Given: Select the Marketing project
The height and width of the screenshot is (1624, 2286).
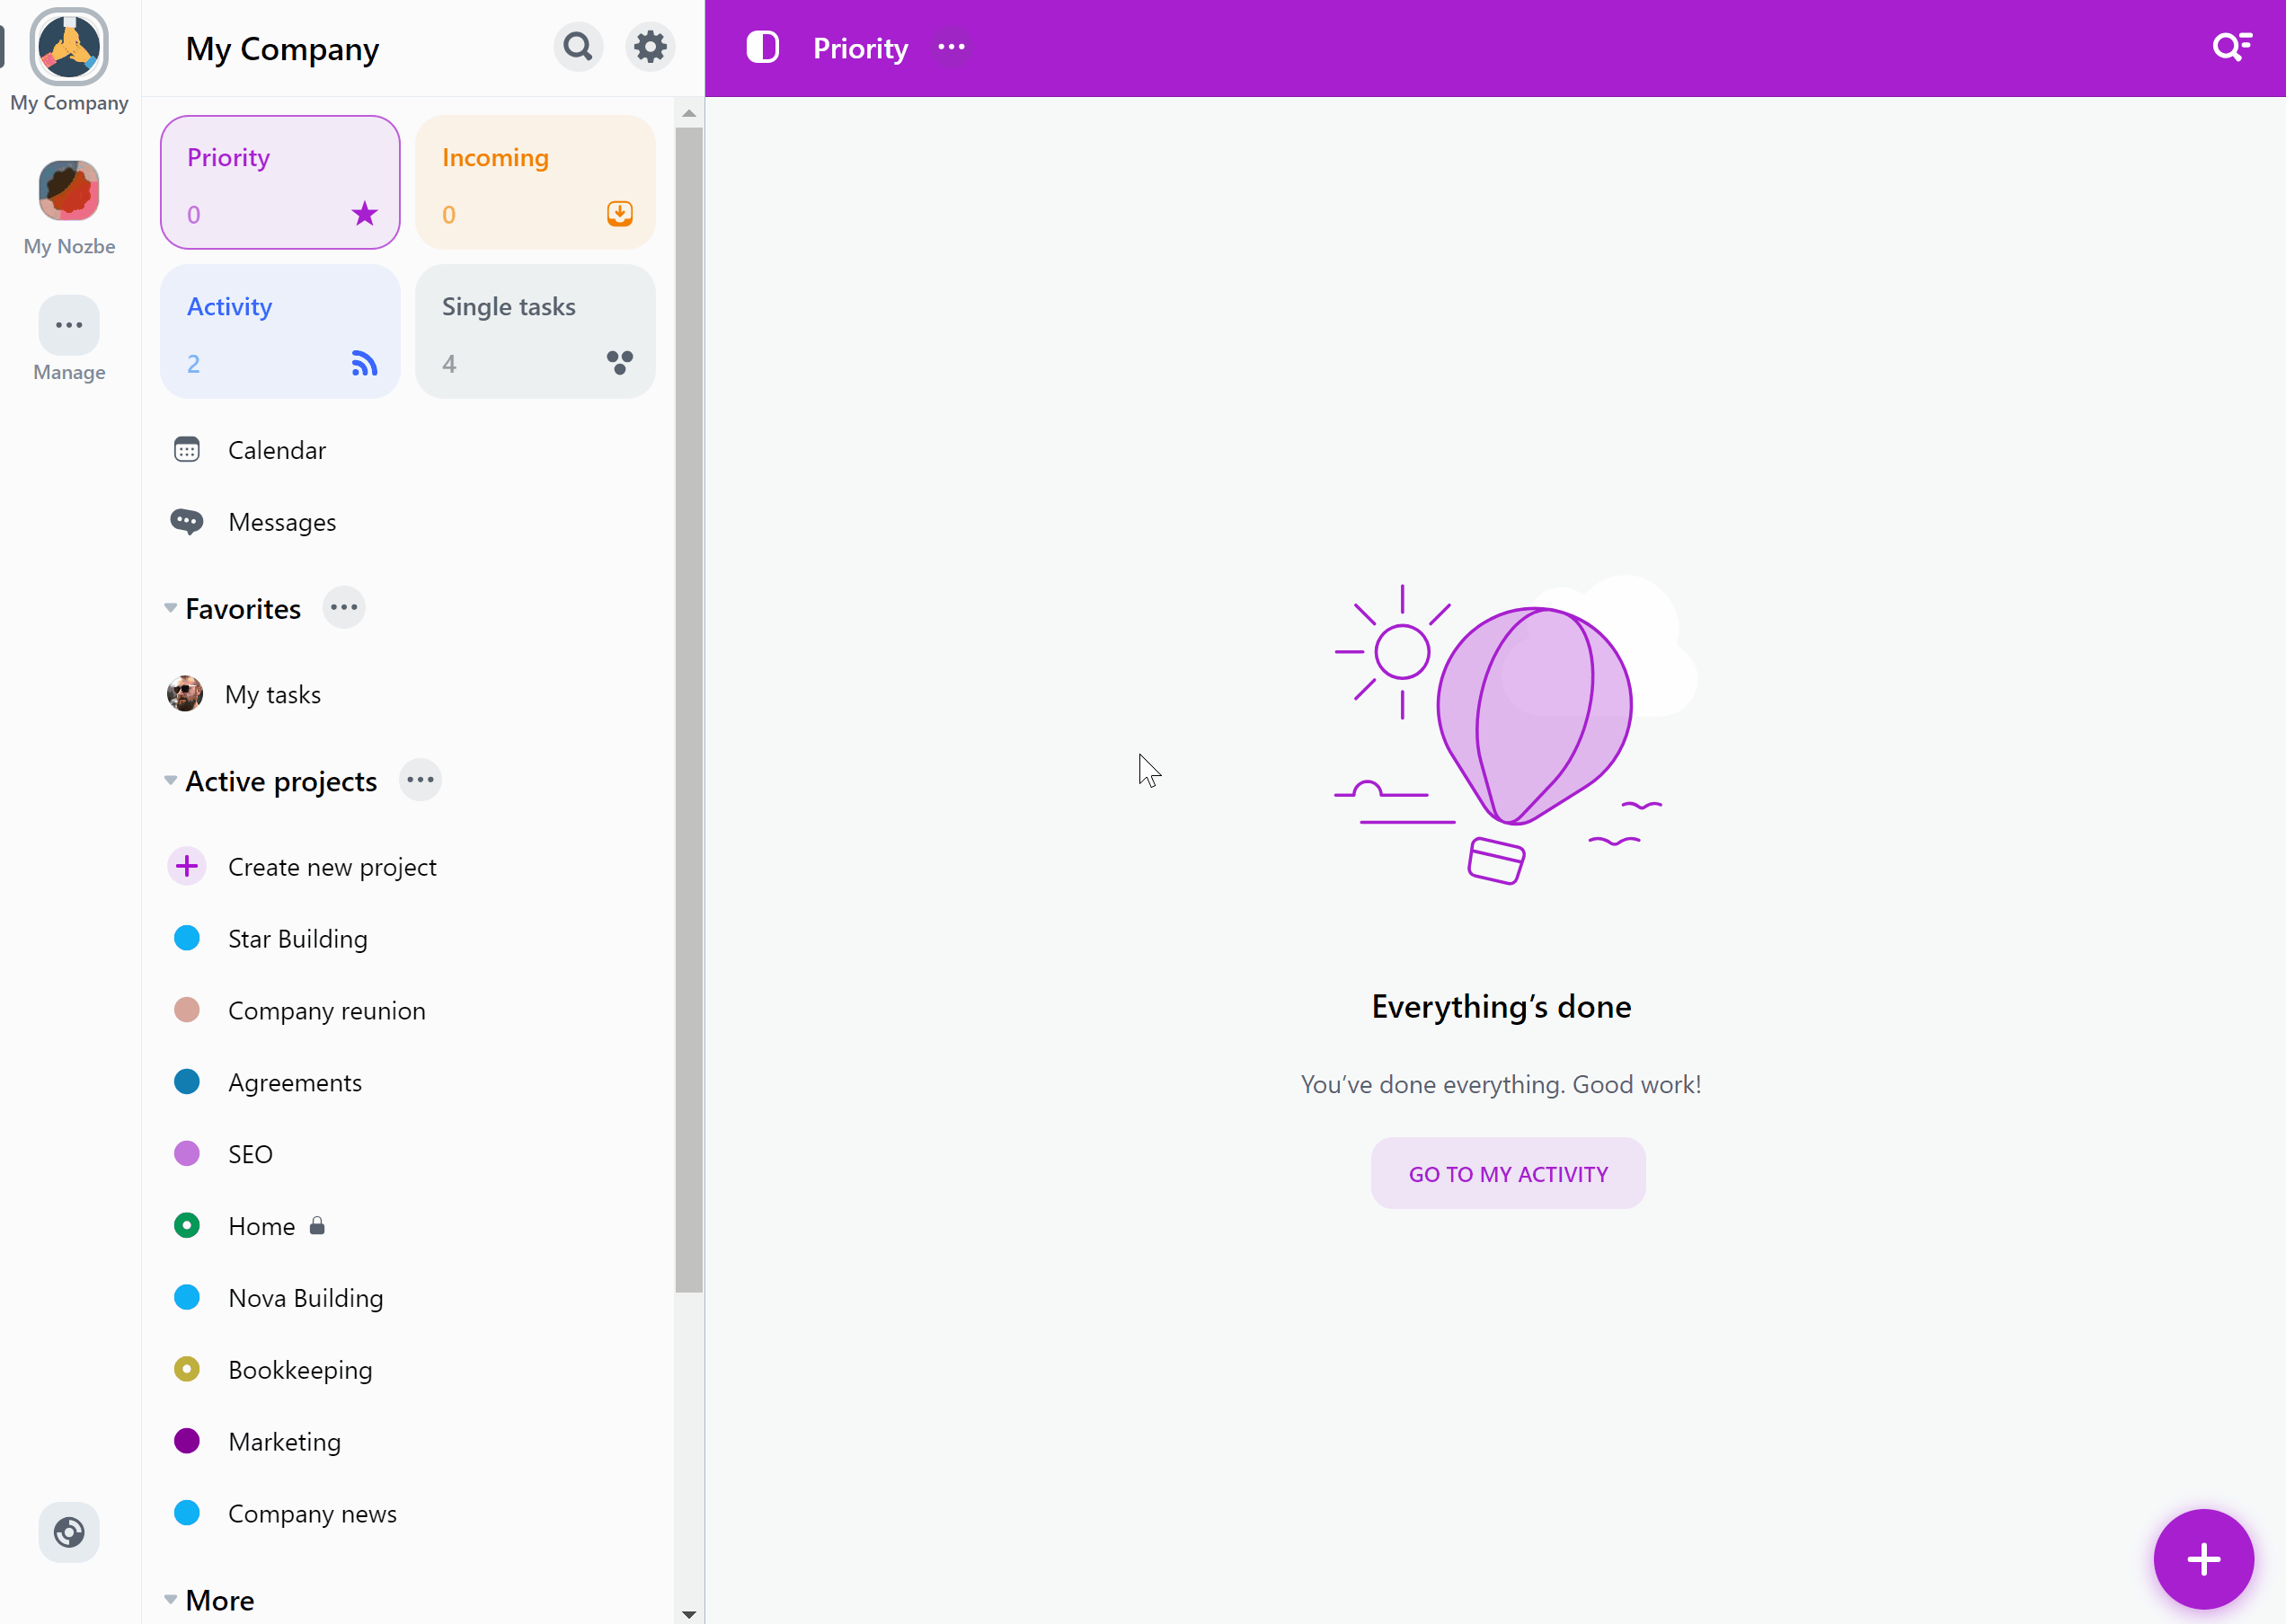Looking at the screenshot, I should pyautogui.click(x=283, y=1440).
